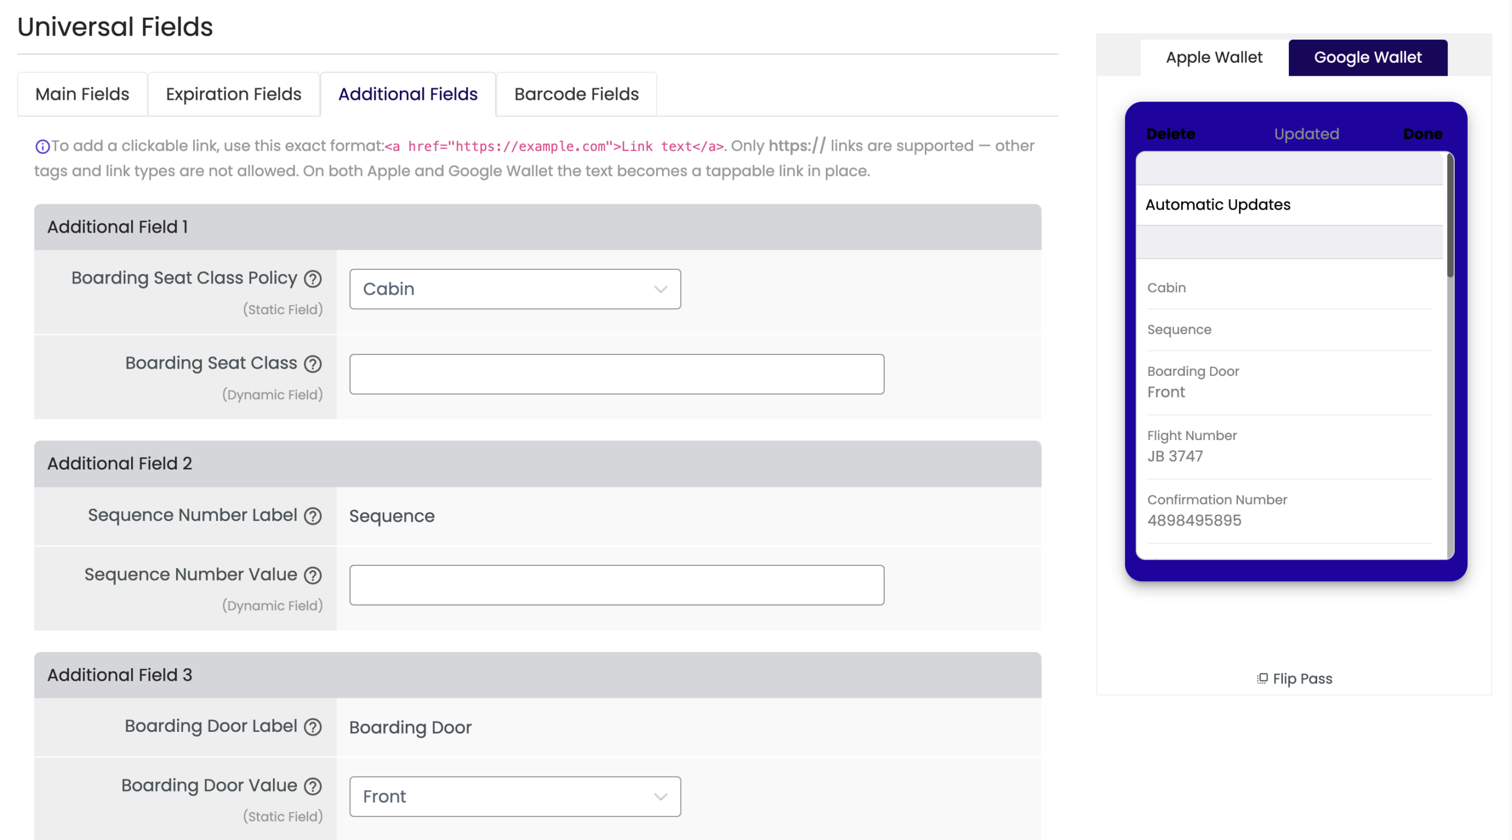Show help for Sequence Number Label

pyautogui.click(x=312, y=516)
